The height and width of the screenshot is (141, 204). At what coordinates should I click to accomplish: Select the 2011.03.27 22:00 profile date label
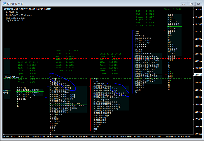coord(29,62)
